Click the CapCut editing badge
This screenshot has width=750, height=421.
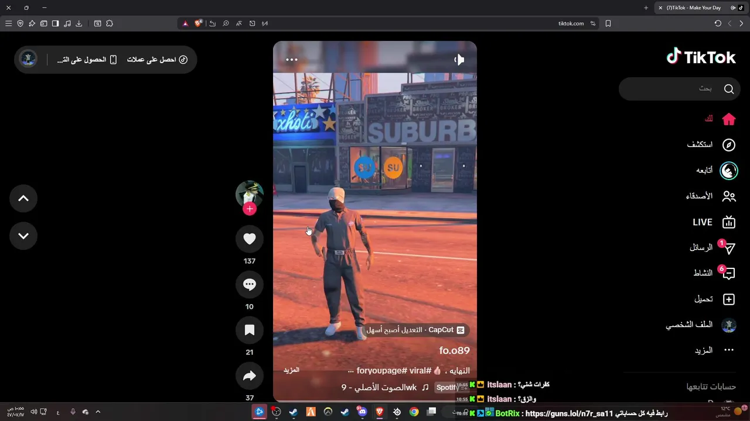[416, 330]
